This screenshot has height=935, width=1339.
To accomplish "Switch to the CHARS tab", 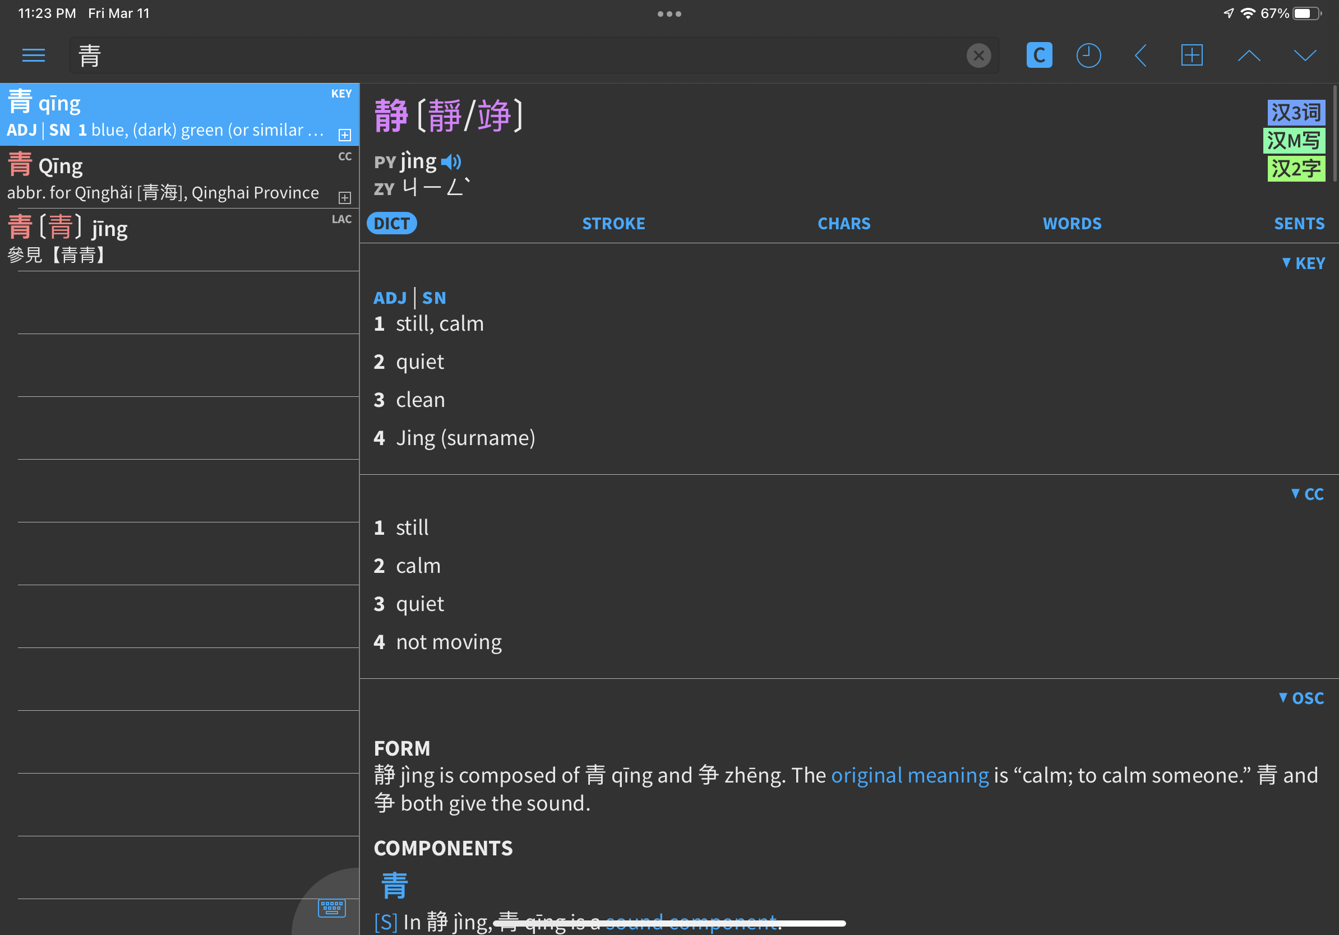I will coord(844,223).
